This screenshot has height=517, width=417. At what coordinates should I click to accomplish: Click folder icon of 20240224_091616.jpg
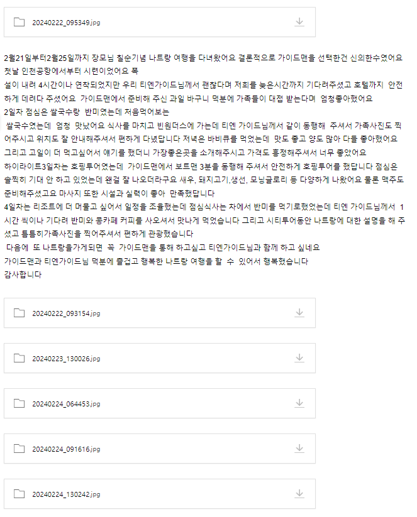click(19, 449)
